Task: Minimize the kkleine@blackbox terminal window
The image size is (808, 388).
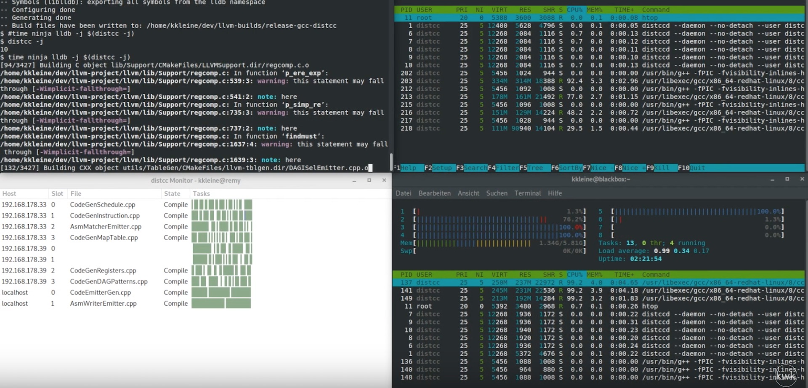Action: pyautogui.click(x=772, y=179)
